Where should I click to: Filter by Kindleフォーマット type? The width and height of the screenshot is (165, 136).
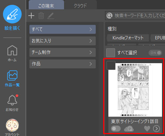tap(128, 38)
